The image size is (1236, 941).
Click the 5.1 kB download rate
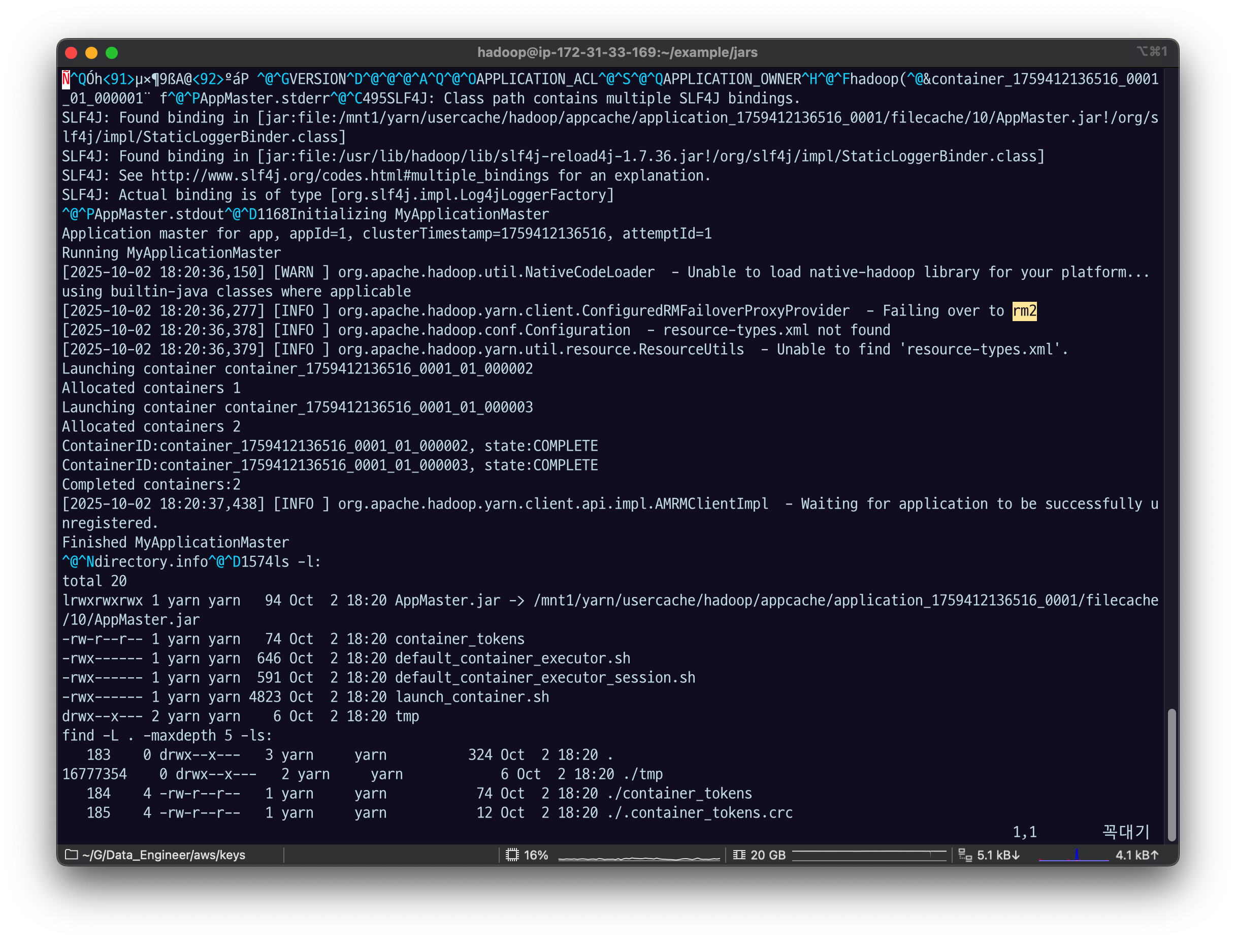[x=998, y=855]
